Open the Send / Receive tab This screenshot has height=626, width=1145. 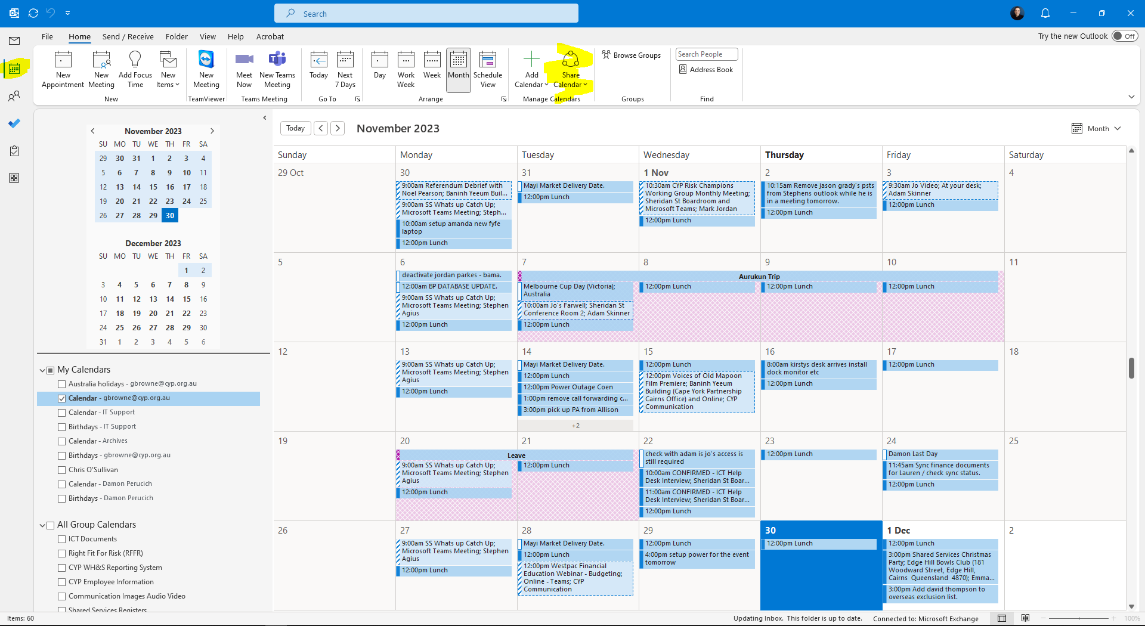[128, 36]
